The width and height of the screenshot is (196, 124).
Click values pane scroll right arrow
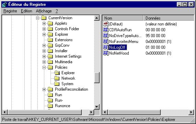click(x=191, y=112)
